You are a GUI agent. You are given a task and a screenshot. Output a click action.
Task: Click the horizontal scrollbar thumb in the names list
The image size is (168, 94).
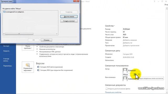click(x=19, y=34)
